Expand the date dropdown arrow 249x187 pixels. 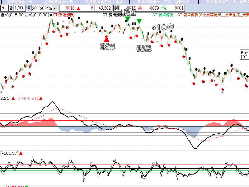55,8
